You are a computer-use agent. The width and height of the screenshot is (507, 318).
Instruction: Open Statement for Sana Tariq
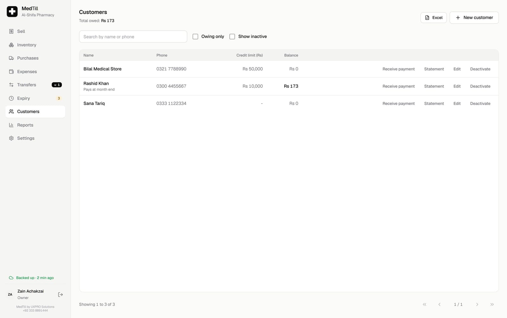[434, 103]
